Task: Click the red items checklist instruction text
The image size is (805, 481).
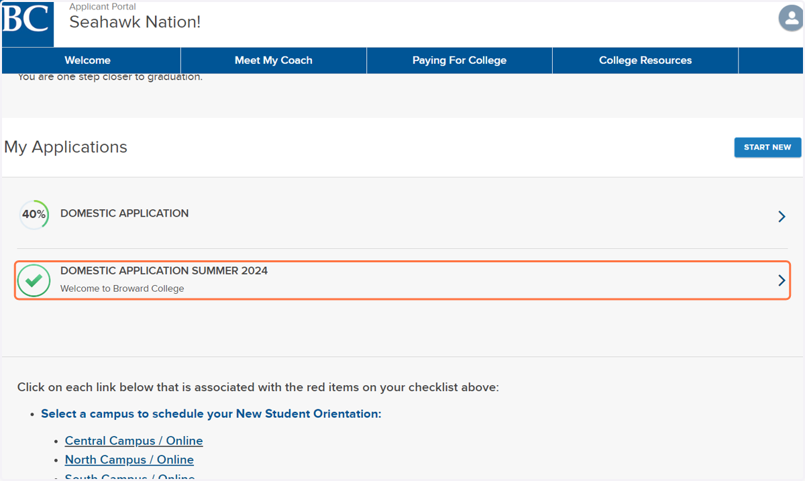Action: click(x=258, y=387)
